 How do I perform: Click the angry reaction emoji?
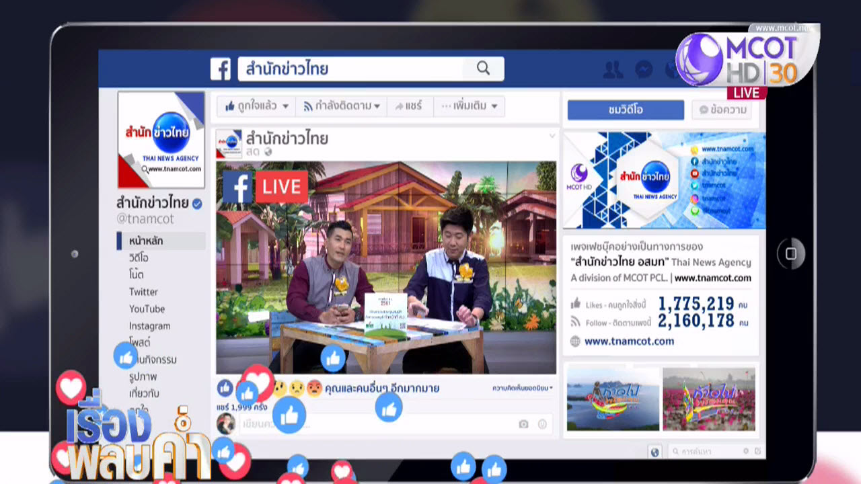pyautogui.click(x=314, y=388)
